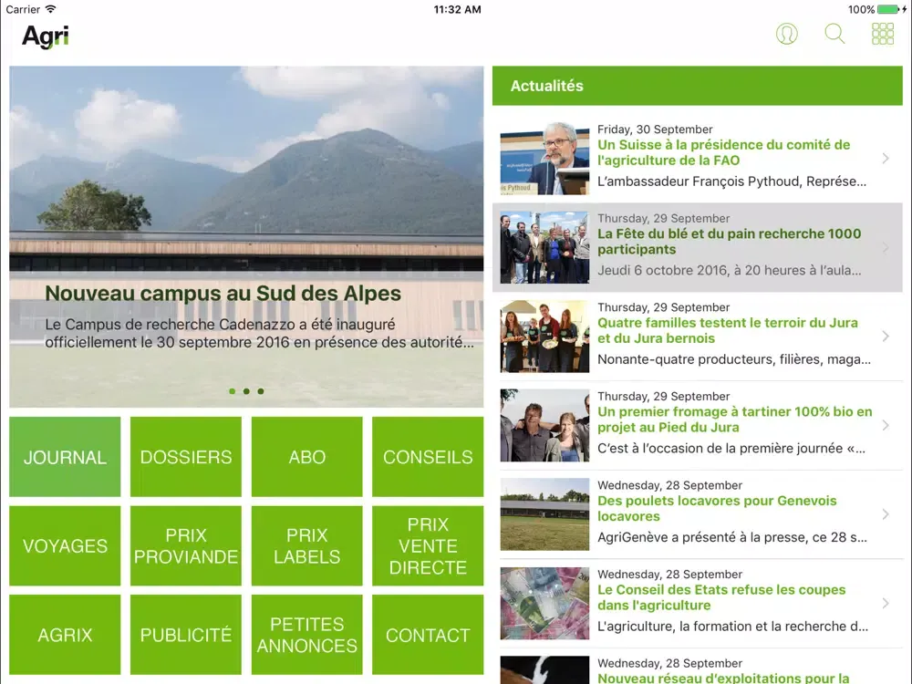The image size is (912, 684).
Task: Expand chevron for Conseil des Etats article
Action: [x=886, y=603]
